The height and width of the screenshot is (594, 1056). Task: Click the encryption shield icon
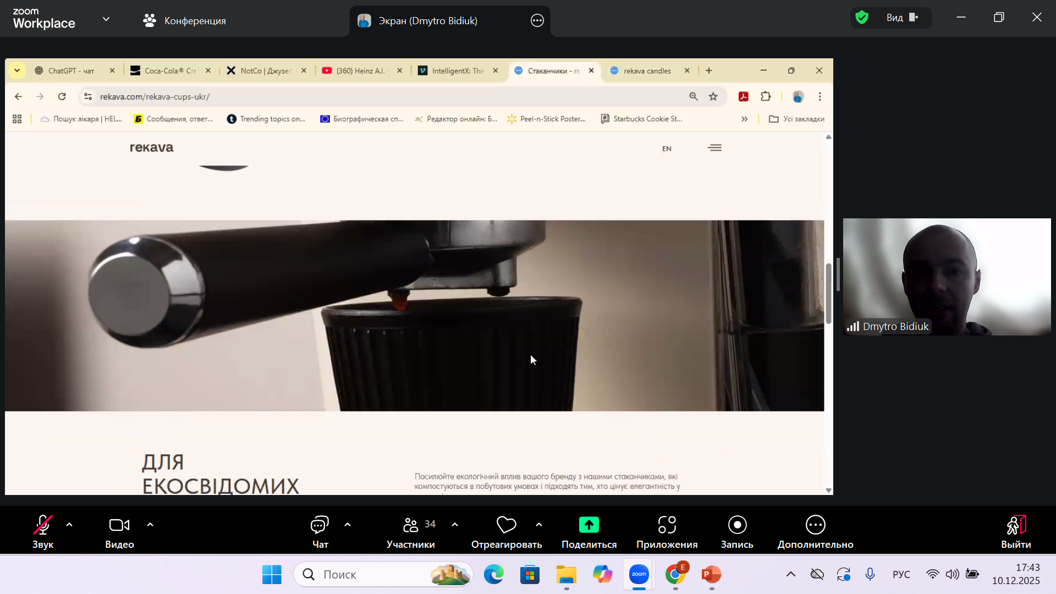(862, 18)
